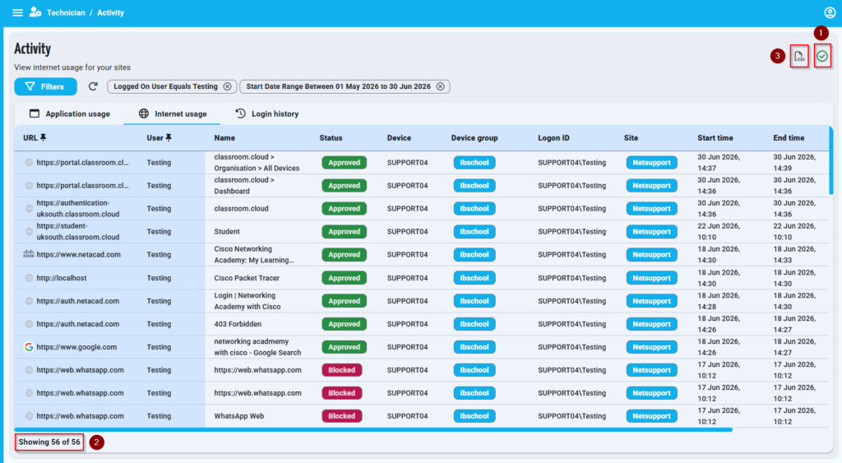Click the Technician breadcrumb link
Viewport: 842px width, 463px height.
click(66, 12)
